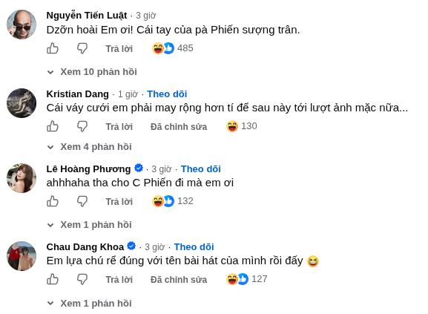428x314 pixels.
Task: Open Nguyễn Tiến Luật's profile picture
Action: pos(22,24)
